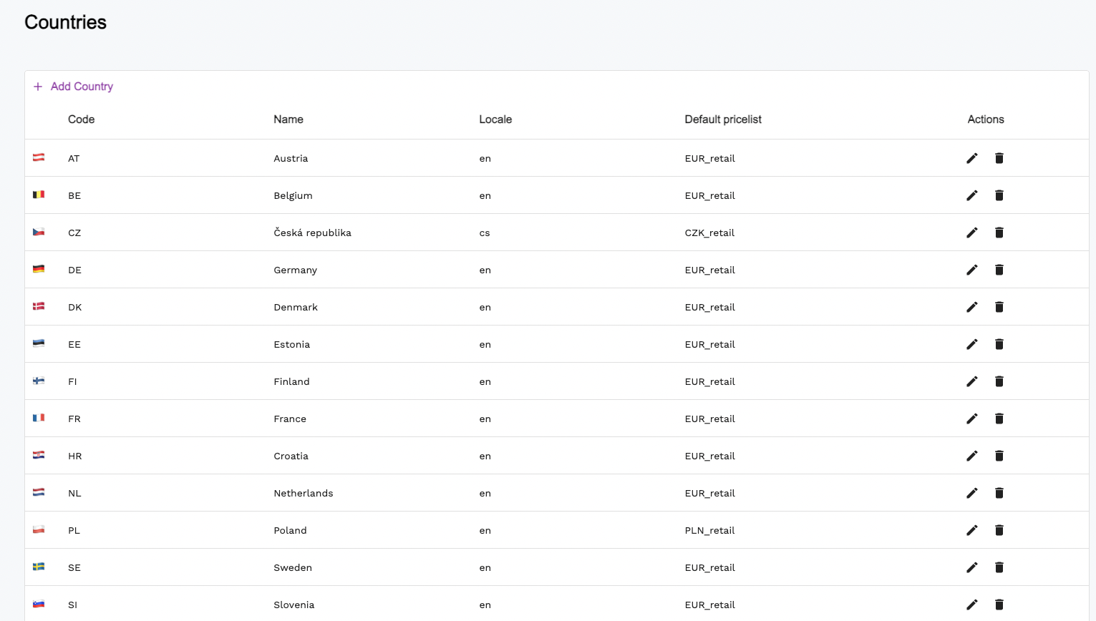1096x621 pixels.
Task: Click the Name column header
Action: click(x=288, y=119)
